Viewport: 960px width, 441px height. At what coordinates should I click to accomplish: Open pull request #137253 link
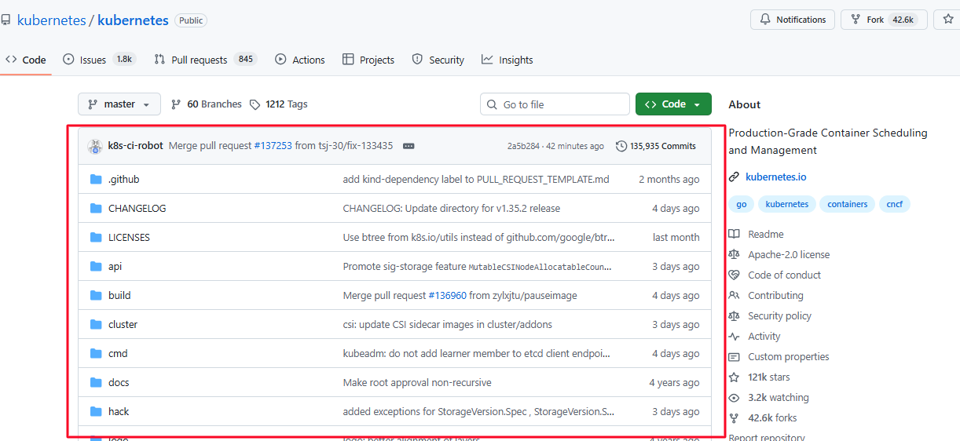point(273,146)
